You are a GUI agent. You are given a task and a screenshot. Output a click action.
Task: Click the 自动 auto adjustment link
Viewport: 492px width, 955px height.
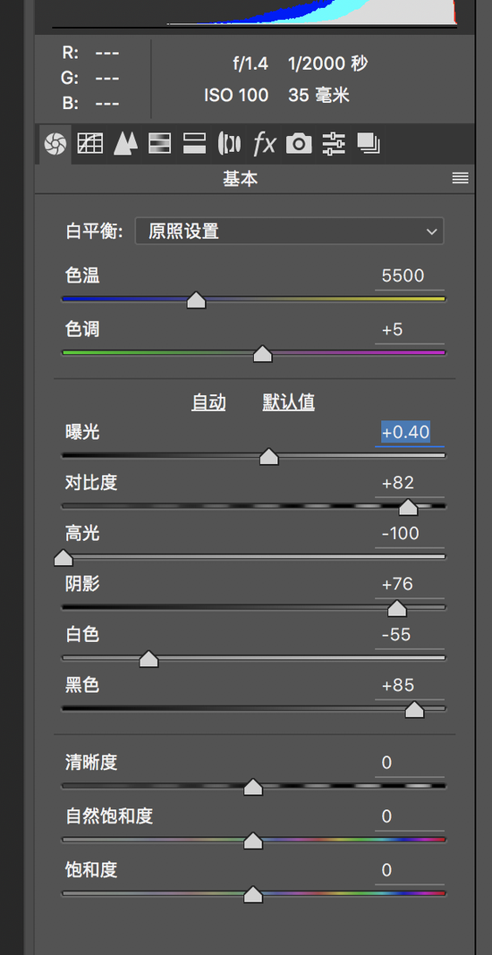(x=209, y=402)
